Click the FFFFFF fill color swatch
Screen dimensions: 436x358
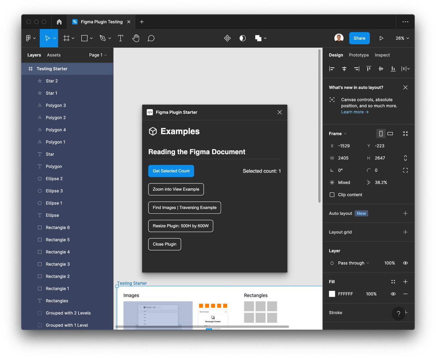(332, 294)
